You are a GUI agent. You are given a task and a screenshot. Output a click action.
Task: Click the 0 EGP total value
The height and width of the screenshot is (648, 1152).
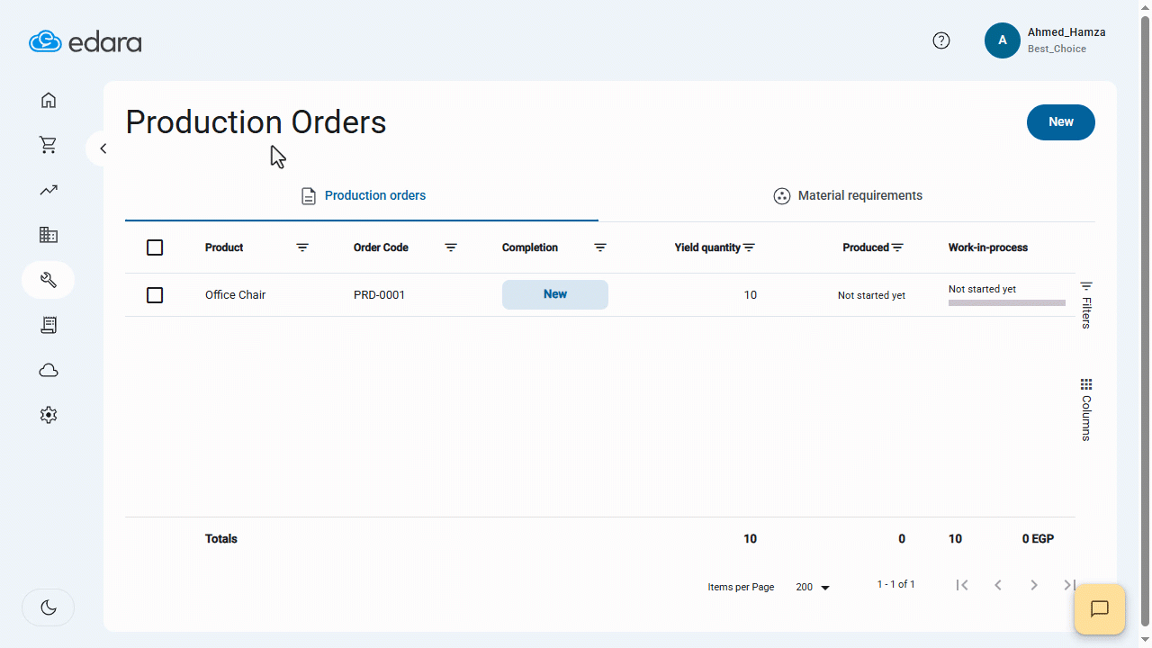point(1038,539)
